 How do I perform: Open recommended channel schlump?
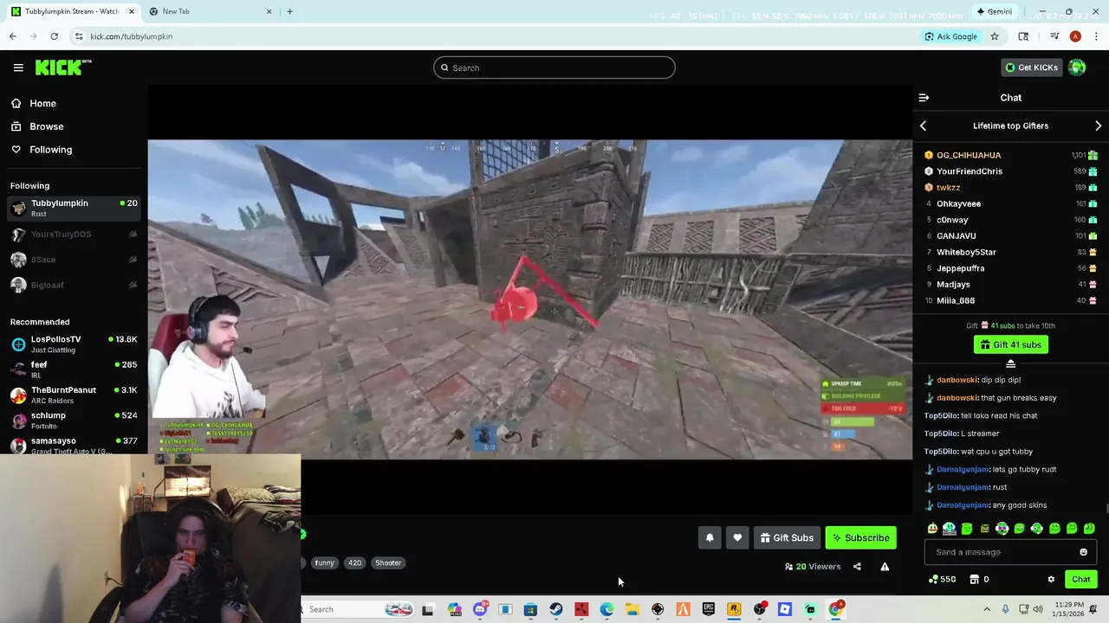tap(73, 420)
